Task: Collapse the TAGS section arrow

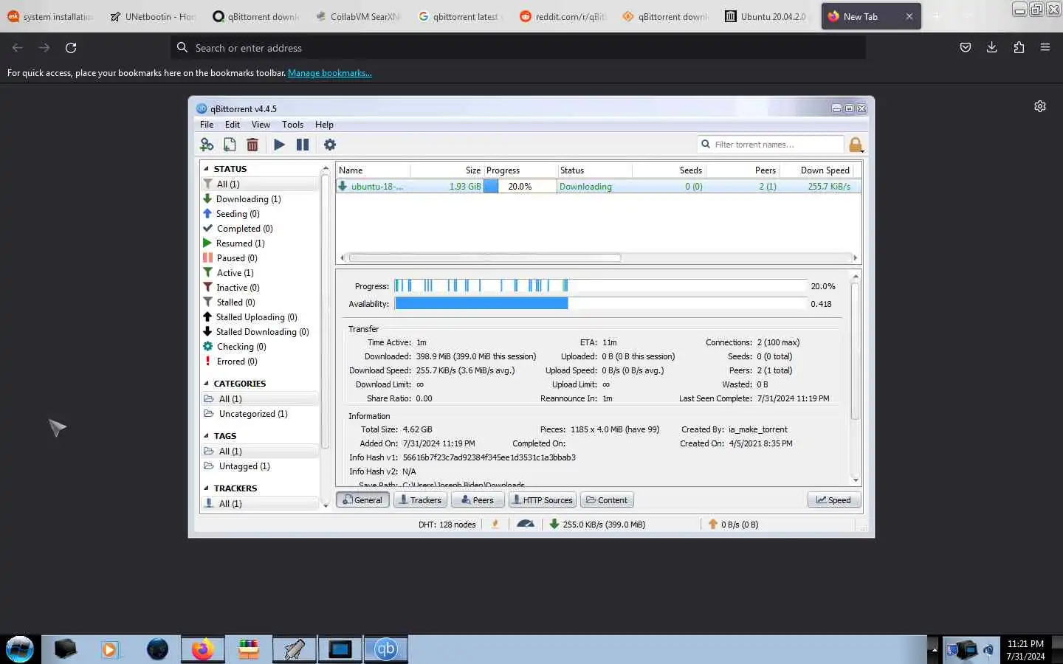Action: 206,436
